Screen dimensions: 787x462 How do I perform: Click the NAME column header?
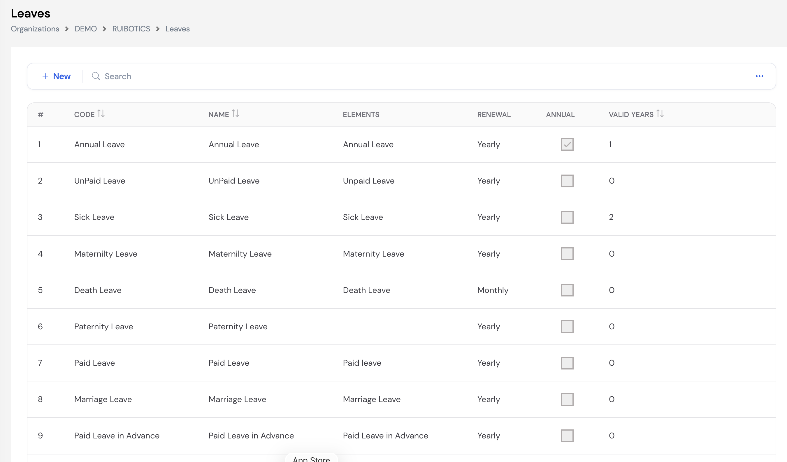(x=219, y=114)
